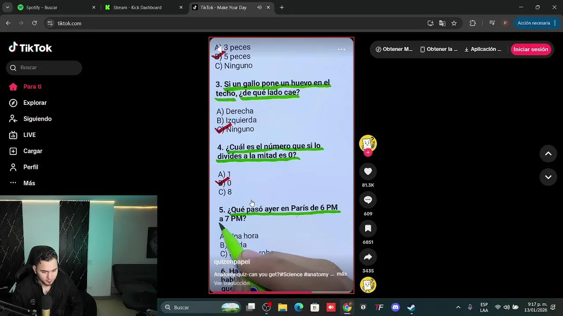Close the Kick Dashboard tab

pos(181,7)
